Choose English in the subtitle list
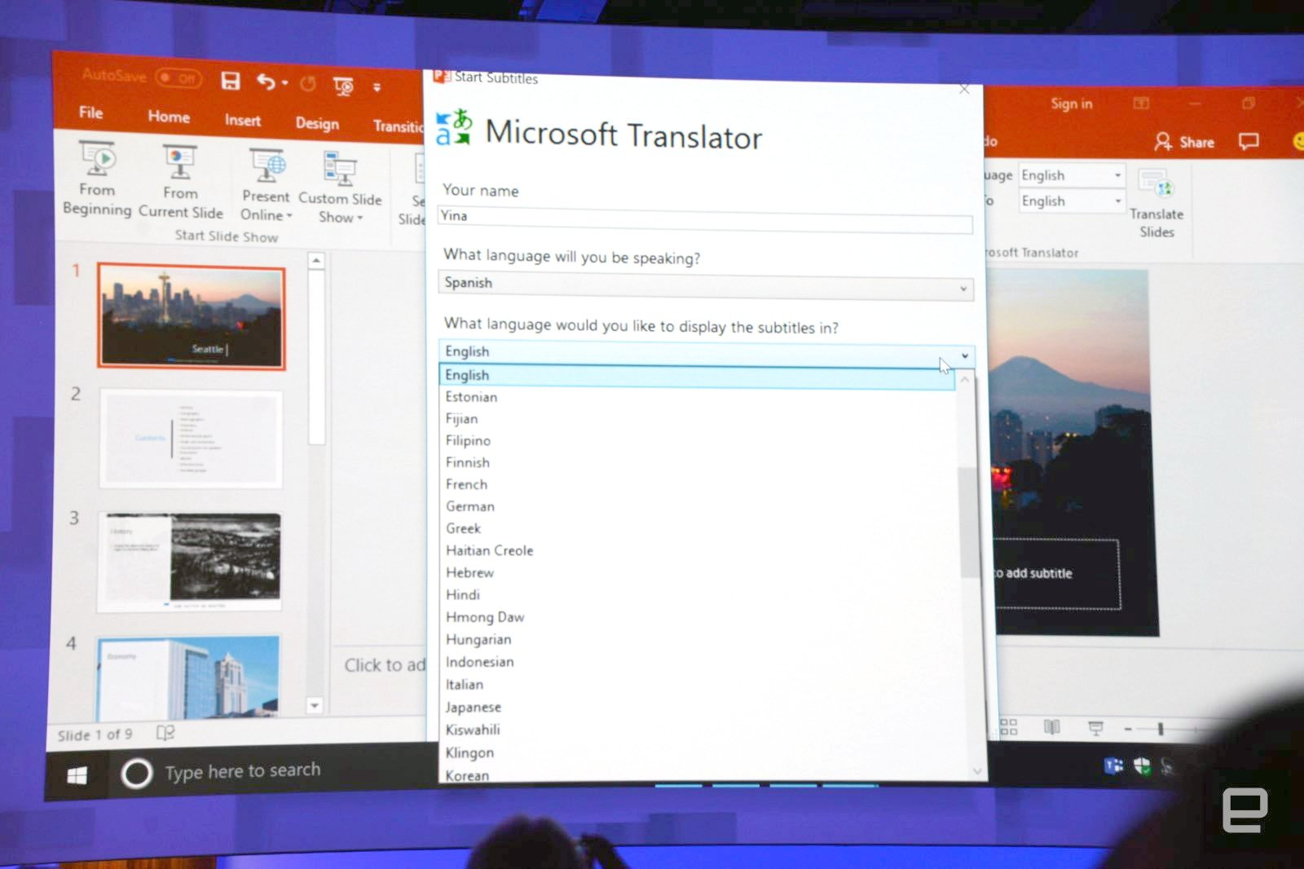 click(696, 376)
